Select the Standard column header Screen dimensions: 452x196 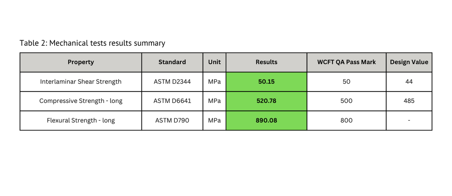tap(172, 62)
